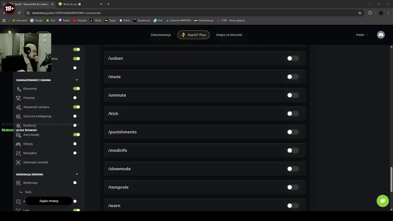The width and height of the screenshot is (393, 221).
Task: Enable the /warn command toggle
Action: point(293,206)
